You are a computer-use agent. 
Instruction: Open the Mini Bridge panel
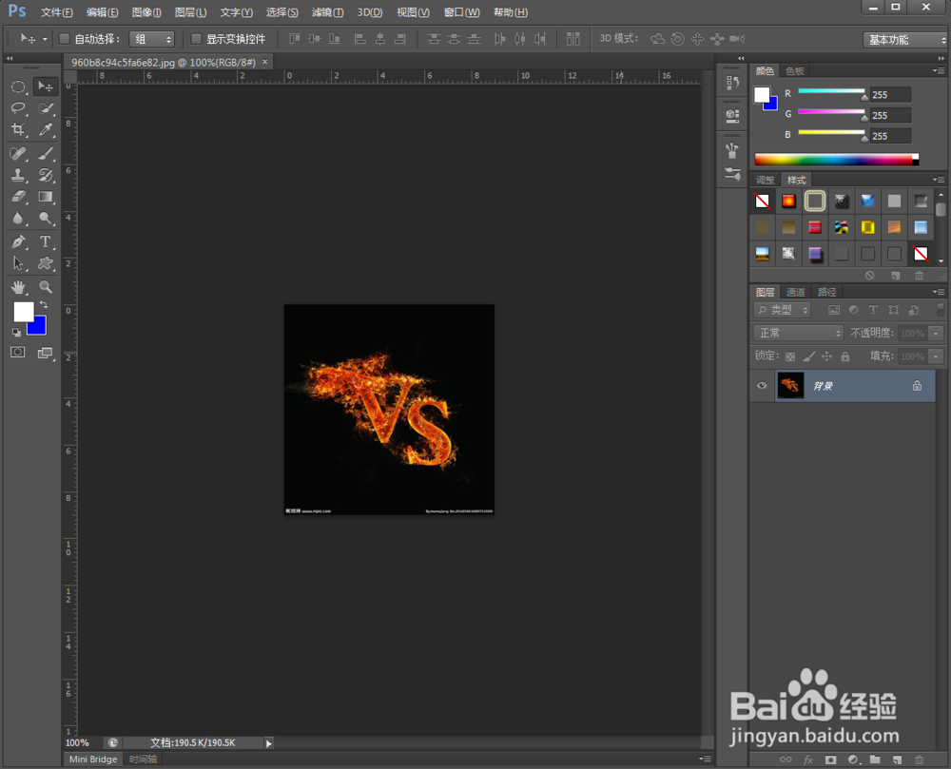coord(93,759)
